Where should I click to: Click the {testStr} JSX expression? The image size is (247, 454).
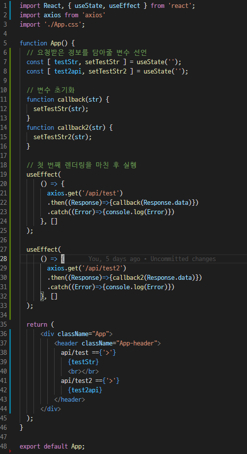coord(83,362)
